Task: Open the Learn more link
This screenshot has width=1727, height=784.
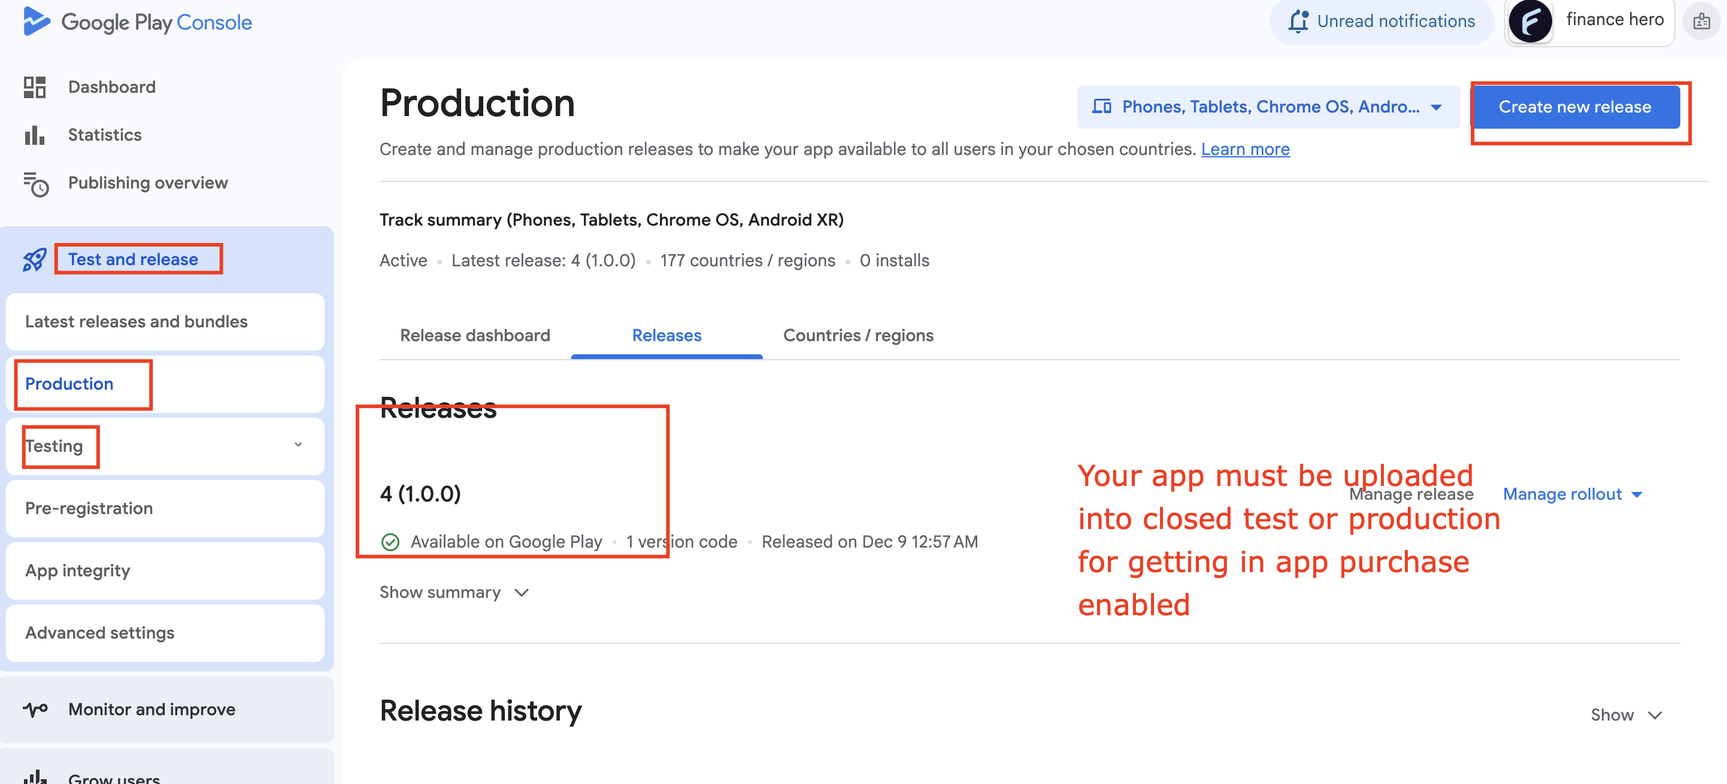Action: tap(1246, 149)
